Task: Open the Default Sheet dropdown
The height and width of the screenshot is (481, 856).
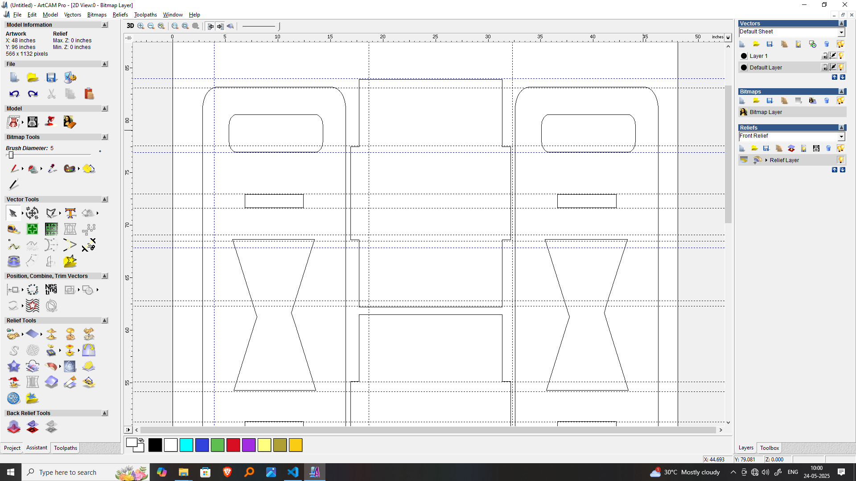Action: coord(841,32)
